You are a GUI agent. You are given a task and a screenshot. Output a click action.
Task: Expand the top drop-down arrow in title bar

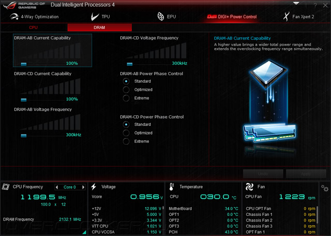[296, 4]
